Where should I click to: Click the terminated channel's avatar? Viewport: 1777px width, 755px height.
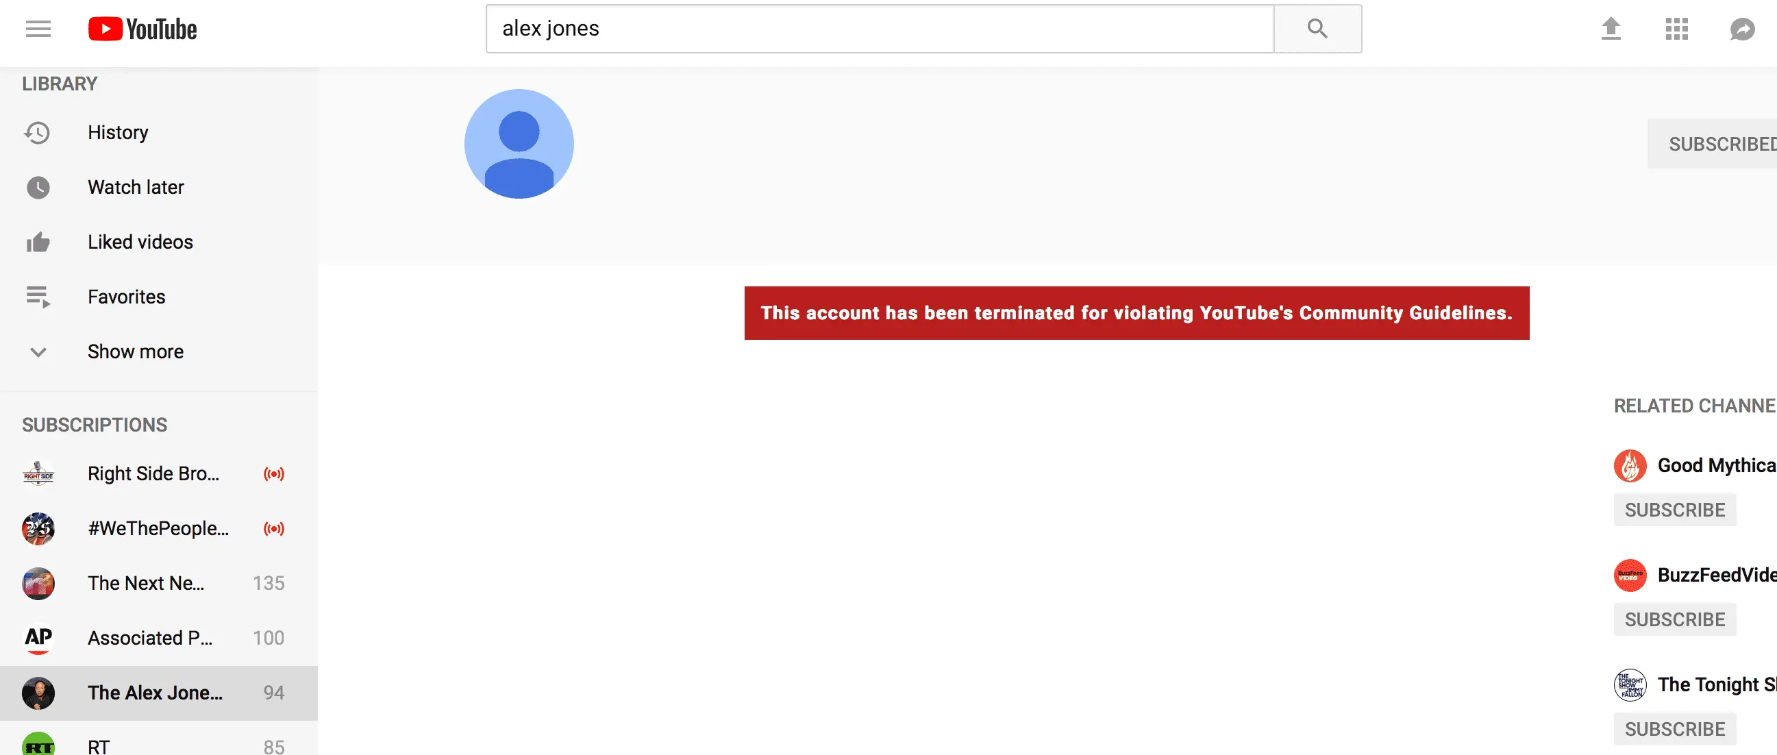[519, 144]
